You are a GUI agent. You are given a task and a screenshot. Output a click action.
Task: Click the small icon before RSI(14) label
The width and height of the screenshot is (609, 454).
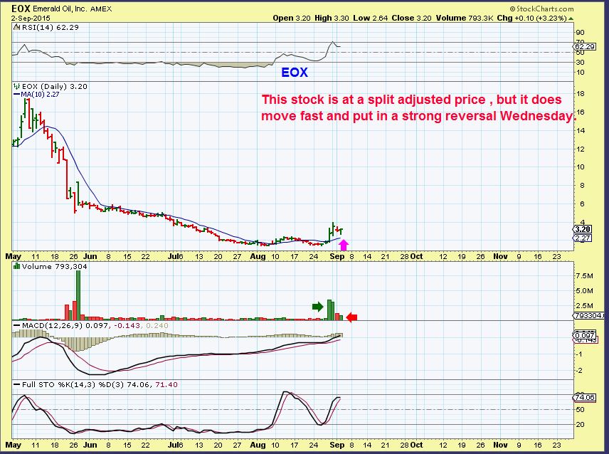(x=16, y=28)
